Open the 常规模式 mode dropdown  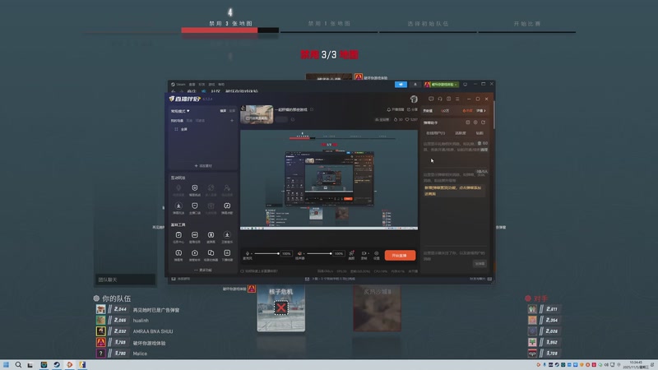pos(180,111)
